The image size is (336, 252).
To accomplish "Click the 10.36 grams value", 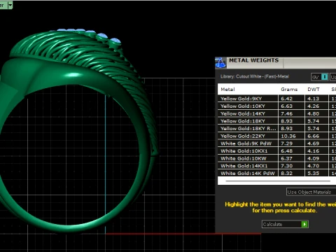I will 288,136.
